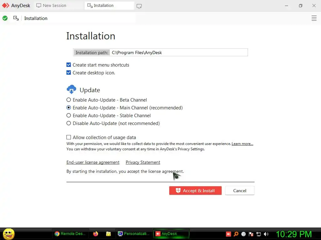Click the Cancel button

[240, 190]
